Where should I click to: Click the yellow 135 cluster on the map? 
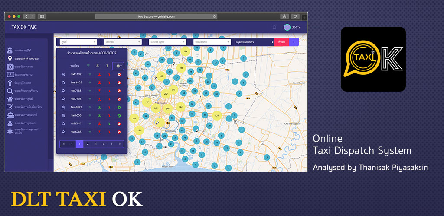[x=181, y=68]
